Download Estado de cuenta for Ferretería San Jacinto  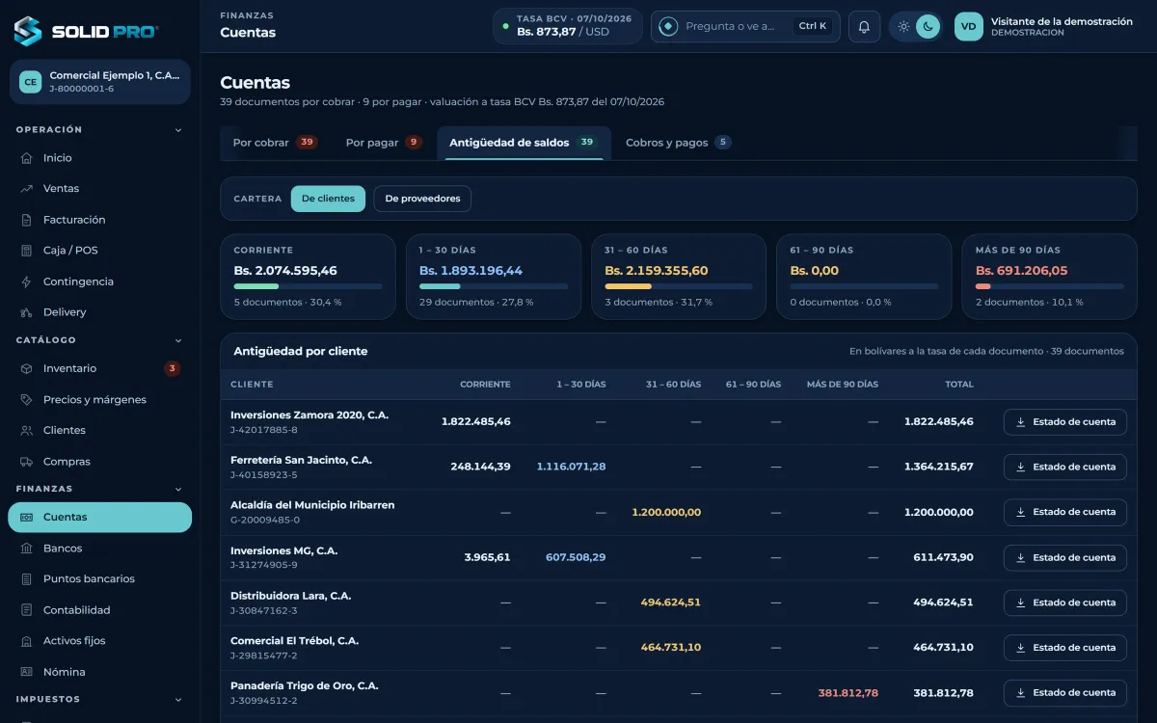1065,468
